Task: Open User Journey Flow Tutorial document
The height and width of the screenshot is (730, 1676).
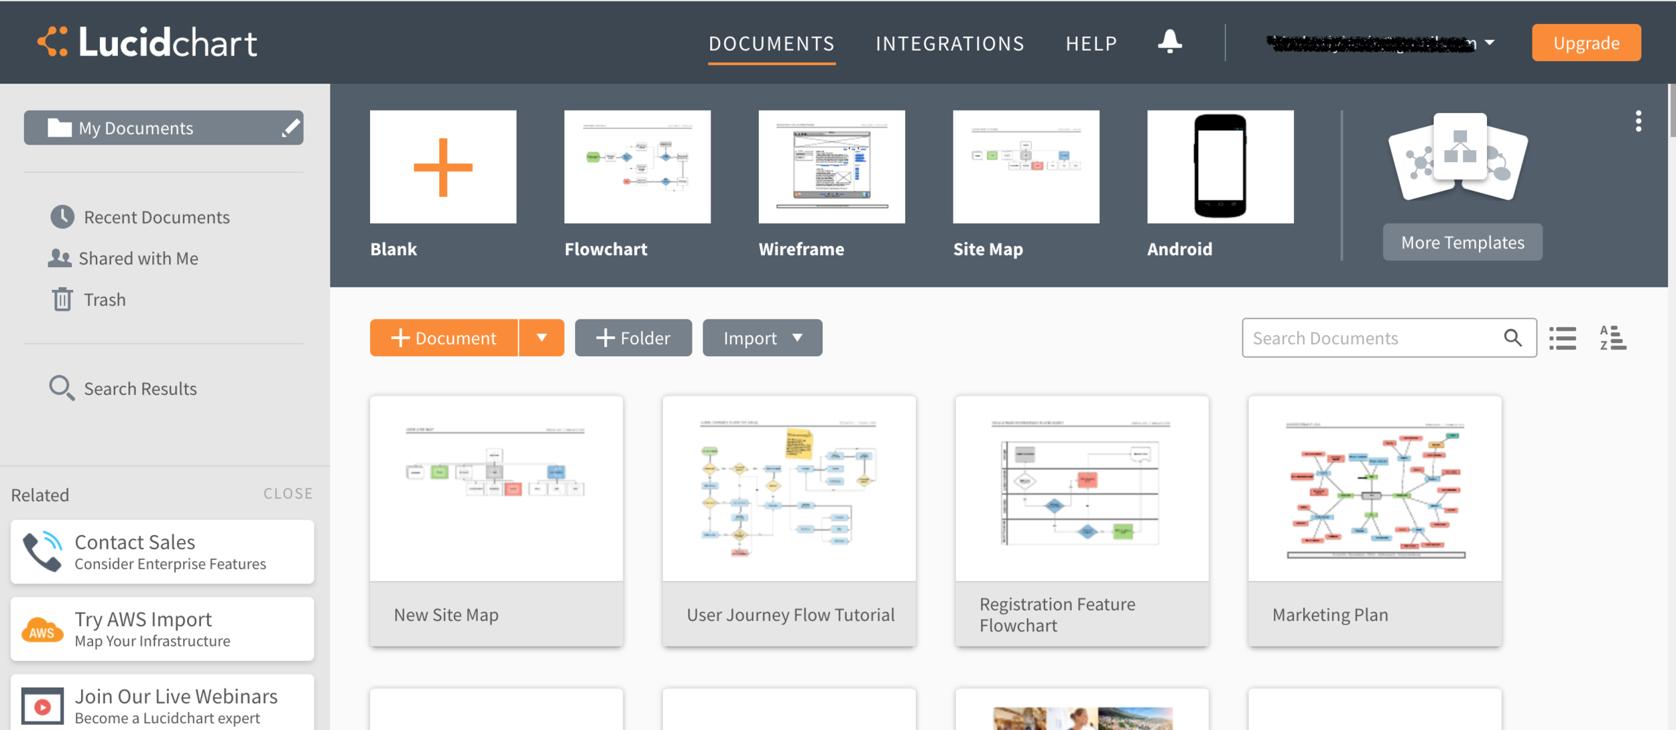Action: (x=790, y=521)
